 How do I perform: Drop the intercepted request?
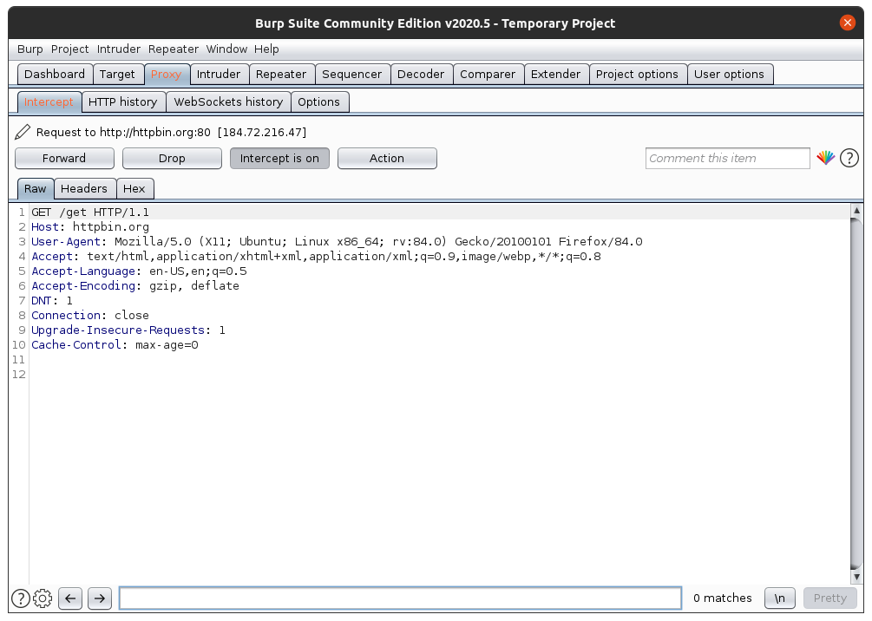172,158
